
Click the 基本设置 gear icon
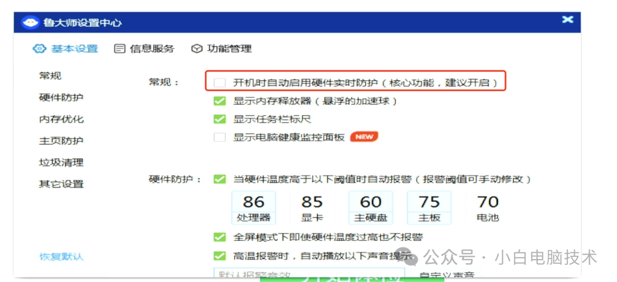pyautogui.click(x=39, y=49)
